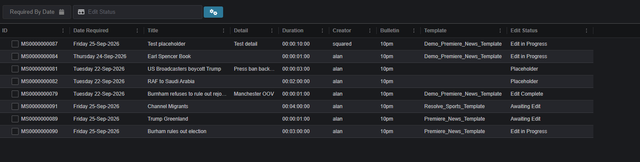Click duration '00:02:00:00'
Viewport: 640px width, 162px height.
pyautogui.click(x=296, y=81)
